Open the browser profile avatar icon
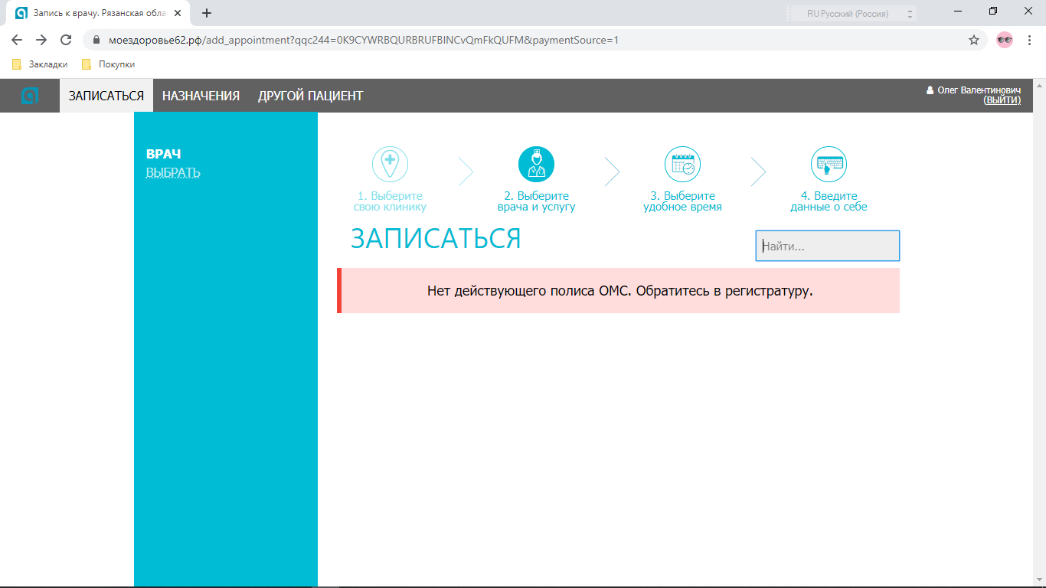Viewport: 1046px width, 588px height. [x=1004, y=40]
